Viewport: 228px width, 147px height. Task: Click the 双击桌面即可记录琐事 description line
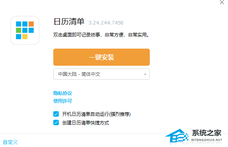(x=101, y=35)
